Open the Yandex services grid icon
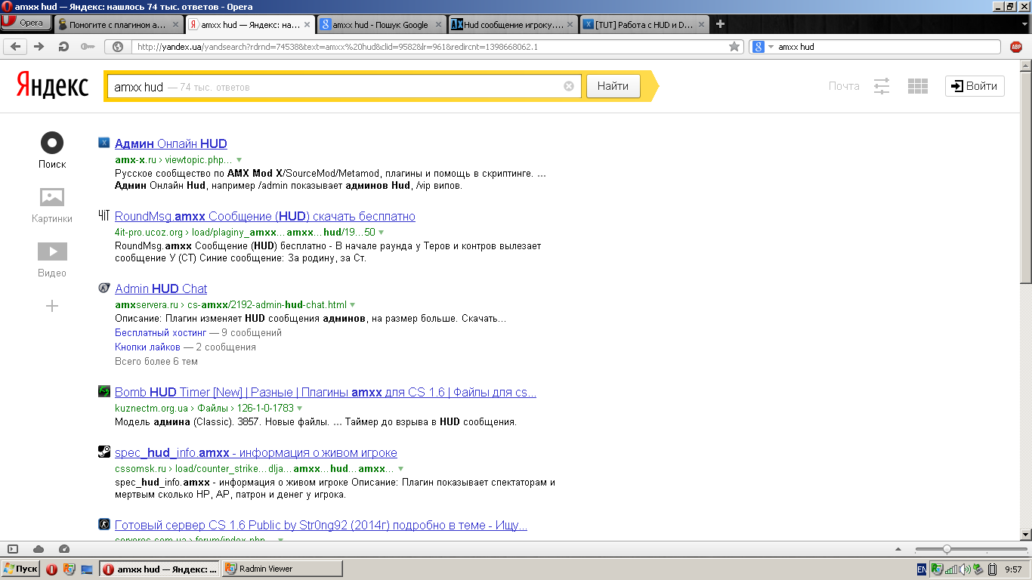 [918, 86]
